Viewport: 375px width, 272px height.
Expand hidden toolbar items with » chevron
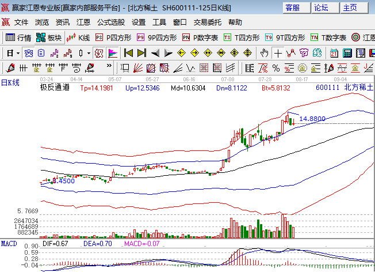(x=109, y=66)
